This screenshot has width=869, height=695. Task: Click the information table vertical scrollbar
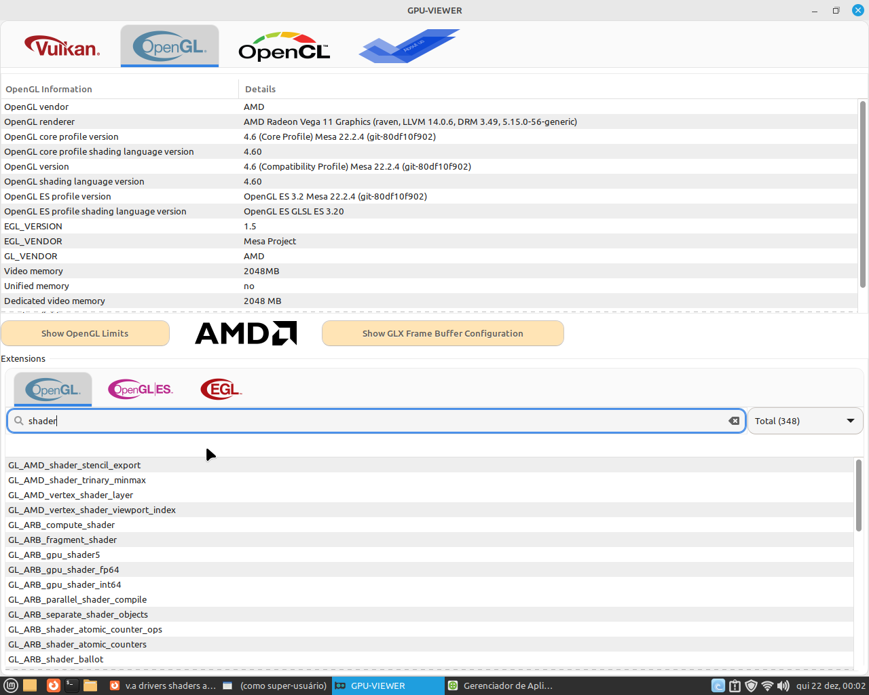(x=863, y=193)
